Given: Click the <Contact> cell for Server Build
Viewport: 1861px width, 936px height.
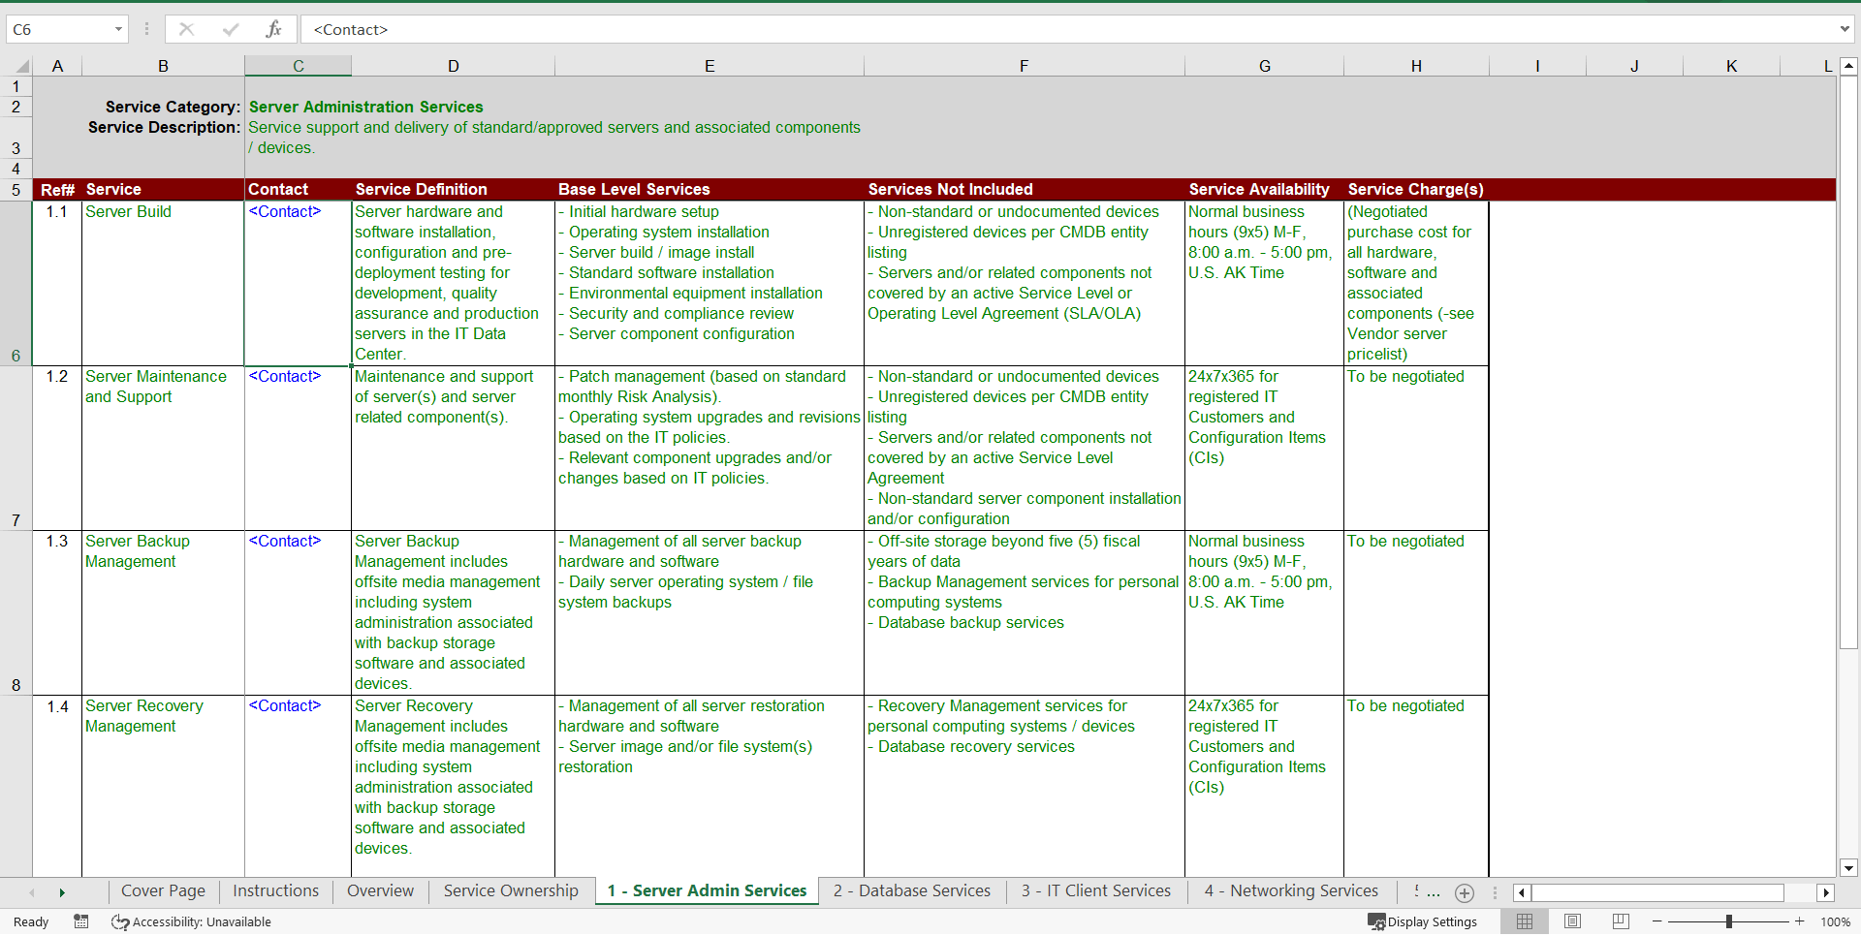Looking at the screenshot, I should tap(298, 283).
